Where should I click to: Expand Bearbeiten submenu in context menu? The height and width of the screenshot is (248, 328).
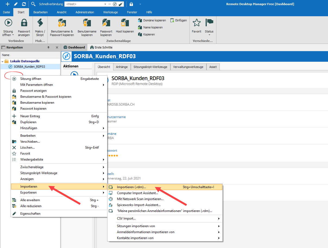59,136
